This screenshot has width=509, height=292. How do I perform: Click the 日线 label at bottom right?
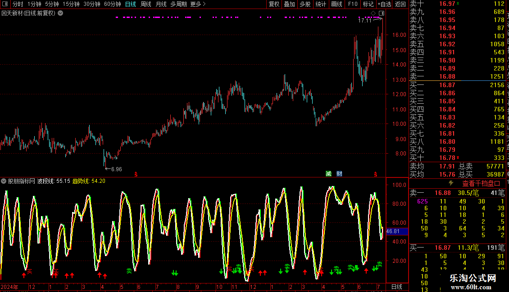point(397,287)
